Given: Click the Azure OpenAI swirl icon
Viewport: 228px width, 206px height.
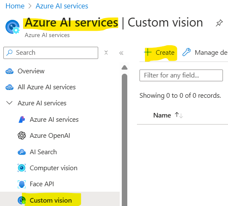Looking at the screenshot, I should (22, 136).
